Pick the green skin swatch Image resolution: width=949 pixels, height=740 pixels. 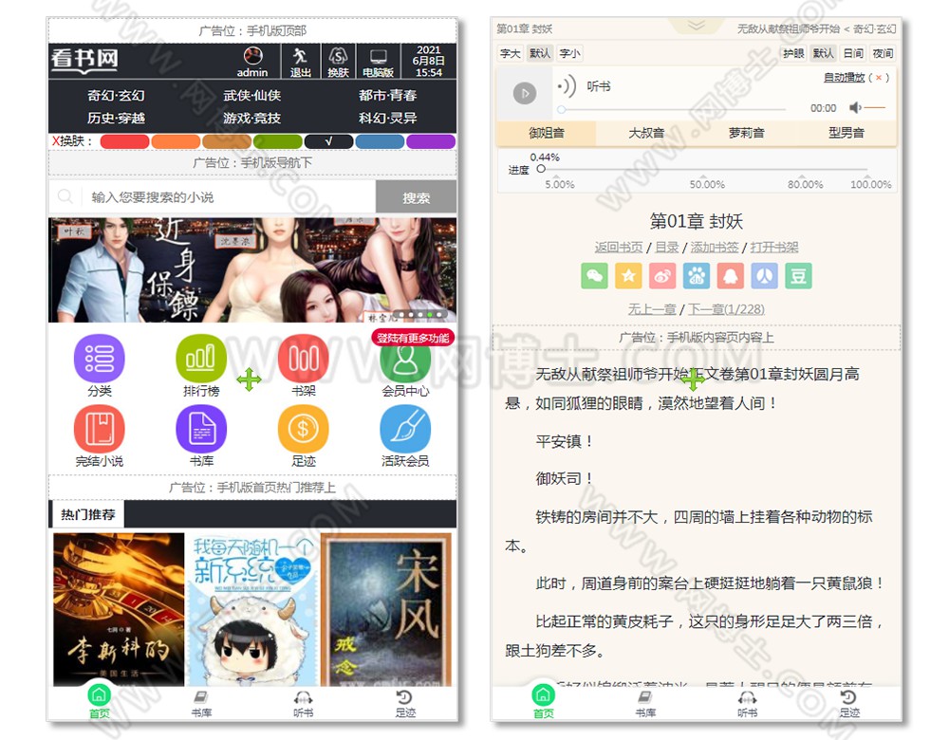click(278, 141)
